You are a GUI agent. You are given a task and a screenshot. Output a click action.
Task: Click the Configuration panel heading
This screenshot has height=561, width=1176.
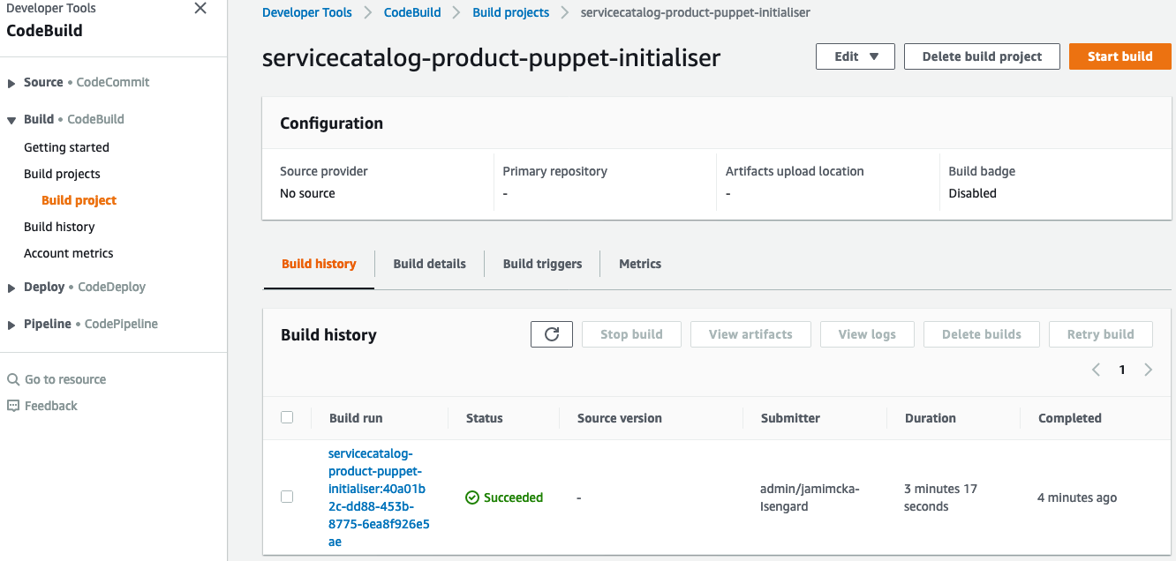[331, 123]
